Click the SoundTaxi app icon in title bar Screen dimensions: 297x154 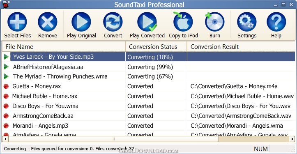(6, 4)
